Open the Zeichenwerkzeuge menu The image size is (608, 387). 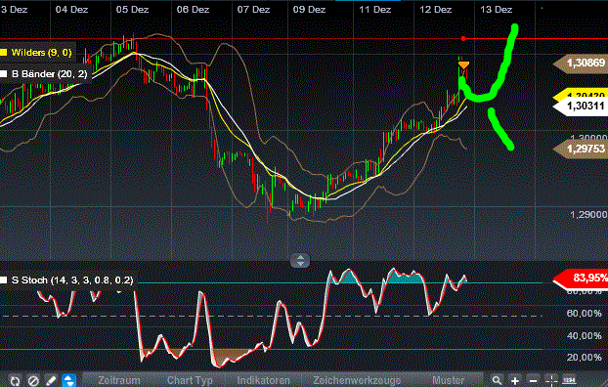(x=357, y=380)
